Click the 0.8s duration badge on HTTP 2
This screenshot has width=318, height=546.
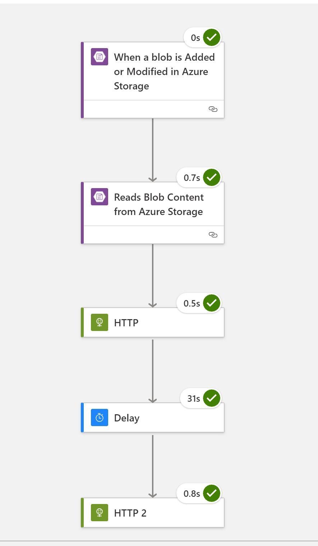[x=192, y=494]
